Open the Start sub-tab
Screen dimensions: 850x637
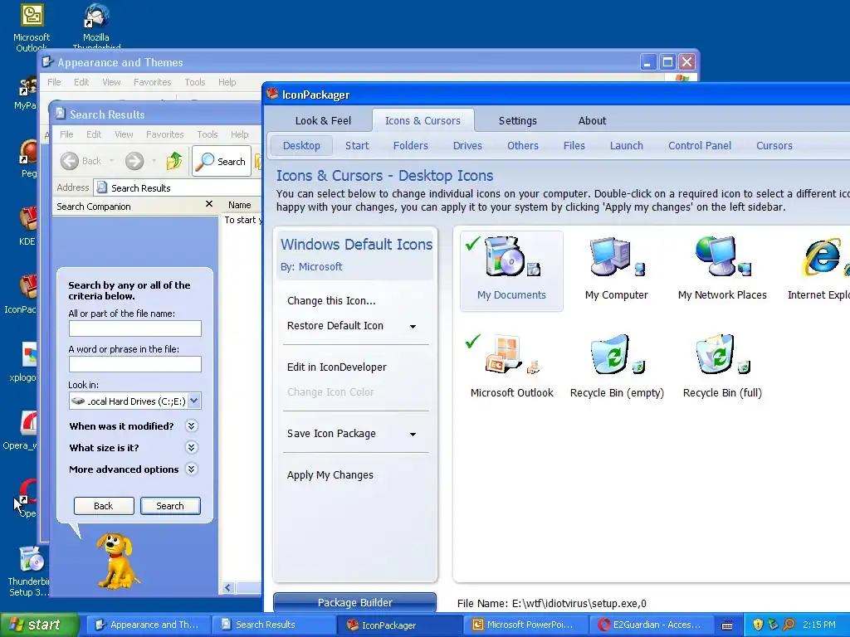pyautogui.click(x=357, y=146)
